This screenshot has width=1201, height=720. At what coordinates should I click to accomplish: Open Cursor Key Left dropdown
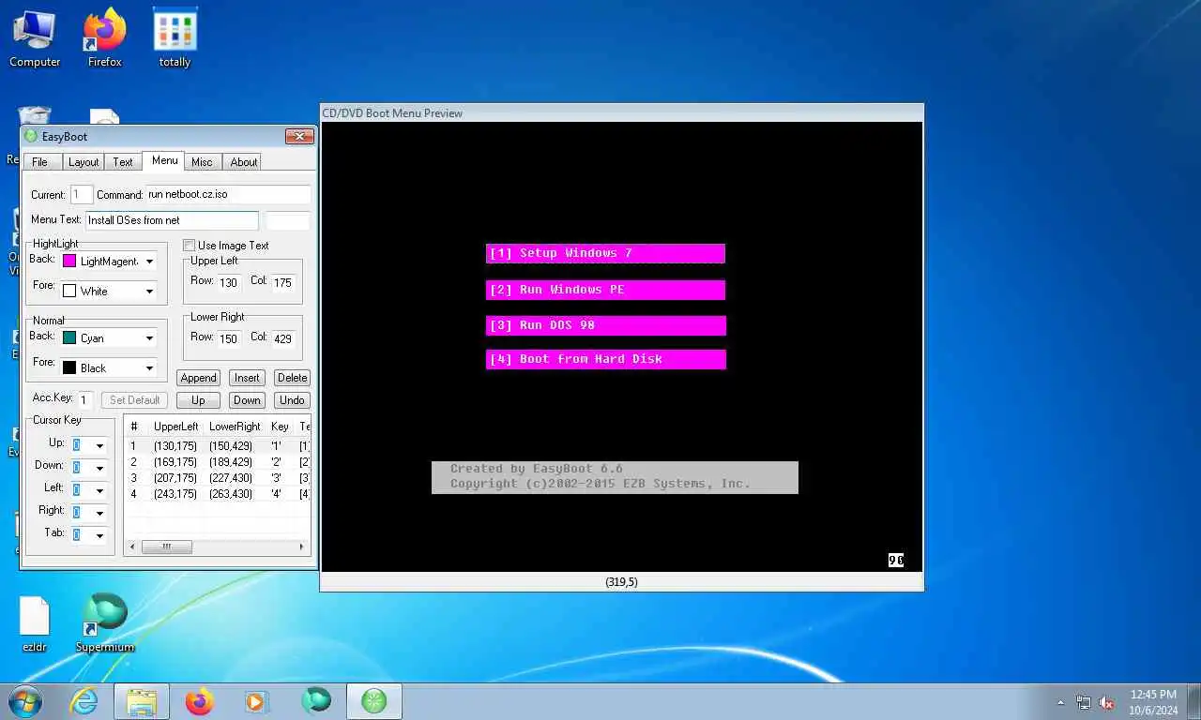(x=99, y=491)
